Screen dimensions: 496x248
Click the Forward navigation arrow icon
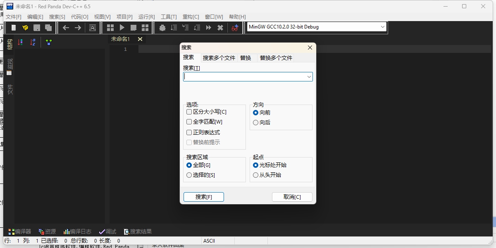click(78, 28)
